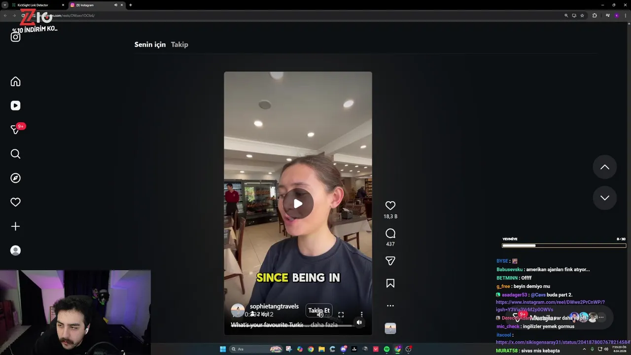Open the sidebar search magnifier

tap(15, 154)
